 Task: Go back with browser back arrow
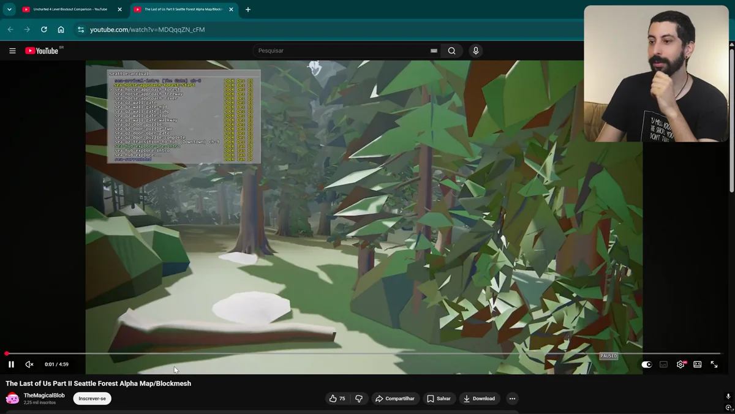[10, 29]
